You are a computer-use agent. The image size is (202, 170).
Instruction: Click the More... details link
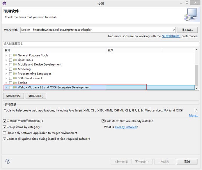coord(194,116)
